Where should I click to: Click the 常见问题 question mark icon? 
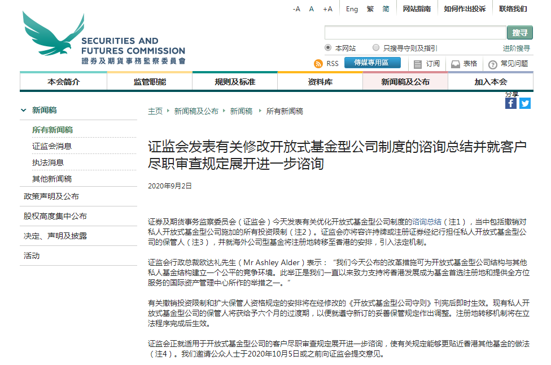(x=493, y=64)
